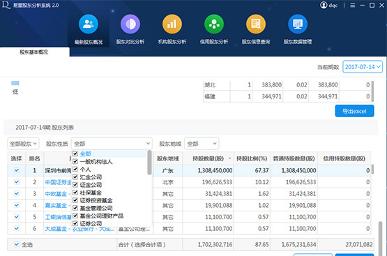Open the 股东对比分析 module icon
This screenshot has height=256, width=387.
[x=130, y=24]
